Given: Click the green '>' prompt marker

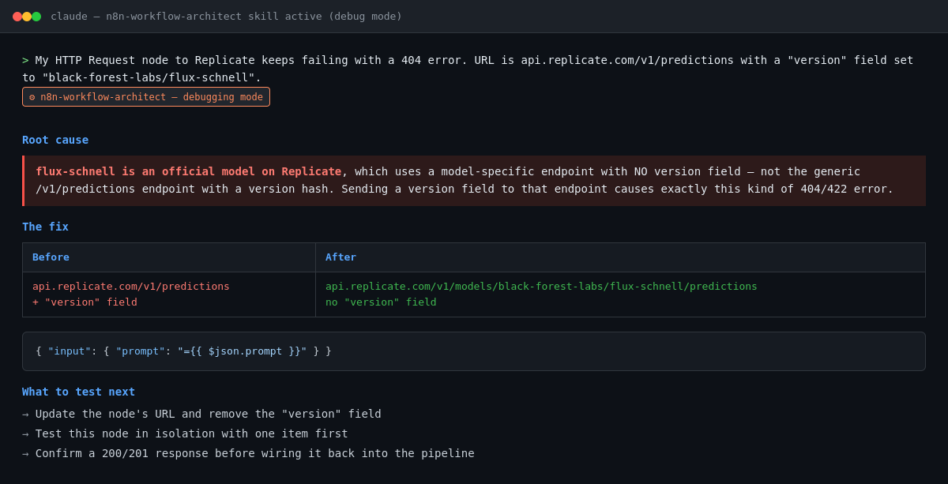Looking at the screenshot, I should click(25, 60).
